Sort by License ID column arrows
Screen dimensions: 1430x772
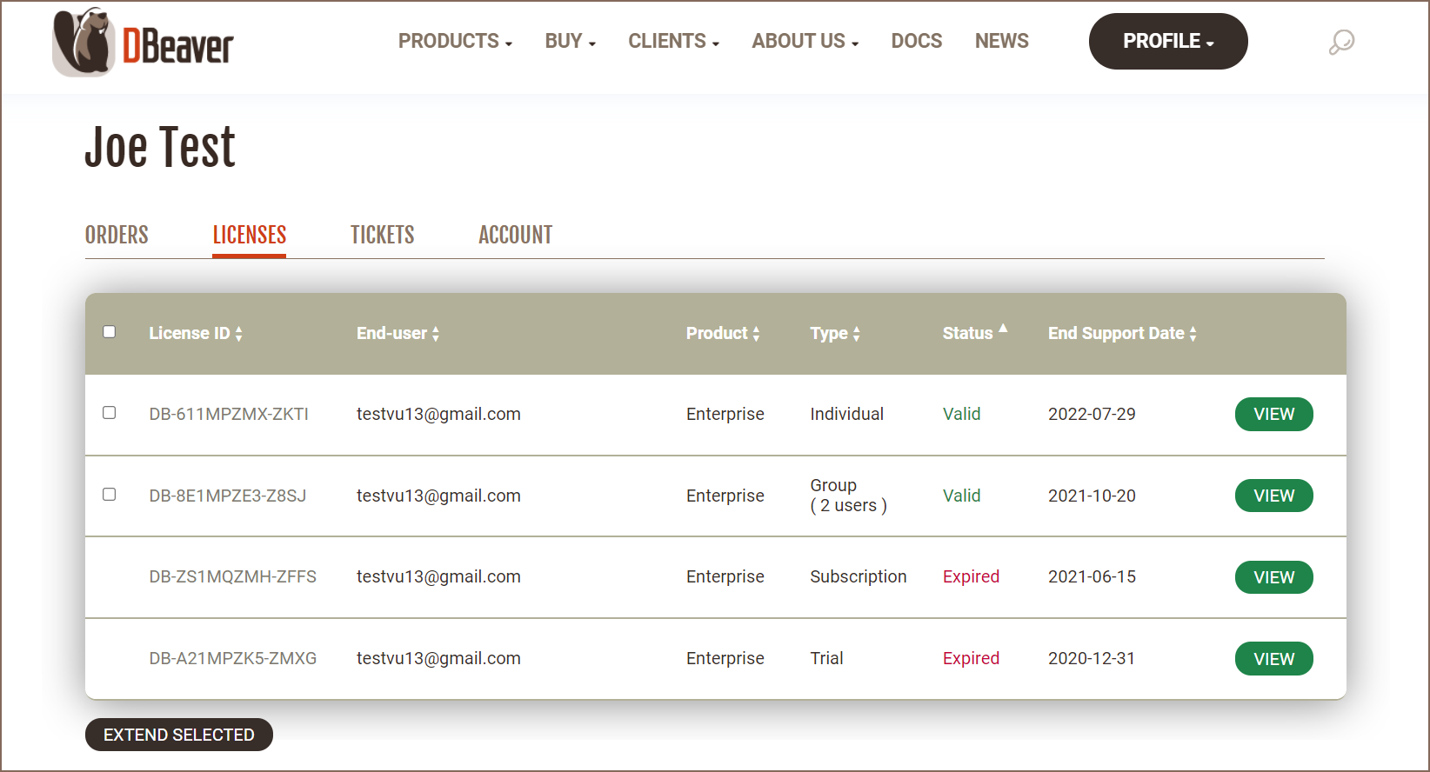coord(238,334)
